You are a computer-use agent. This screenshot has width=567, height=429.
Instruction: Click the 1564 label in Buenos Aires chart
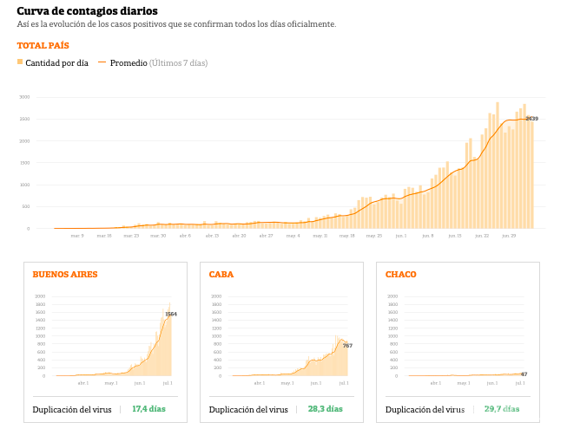click(171, 314)
